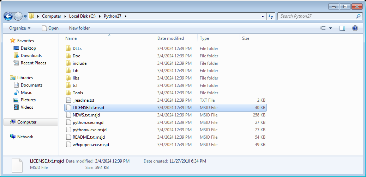Expand the view options dropdown arrow
The width and height of the screenshot is (366, 177).
(x=330, y=28)
